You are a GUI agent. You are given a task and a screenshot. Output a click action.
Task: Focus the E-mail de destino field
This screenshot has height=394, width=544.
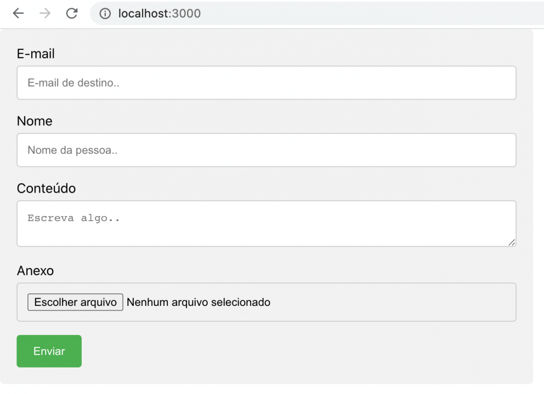coord(267,83)
